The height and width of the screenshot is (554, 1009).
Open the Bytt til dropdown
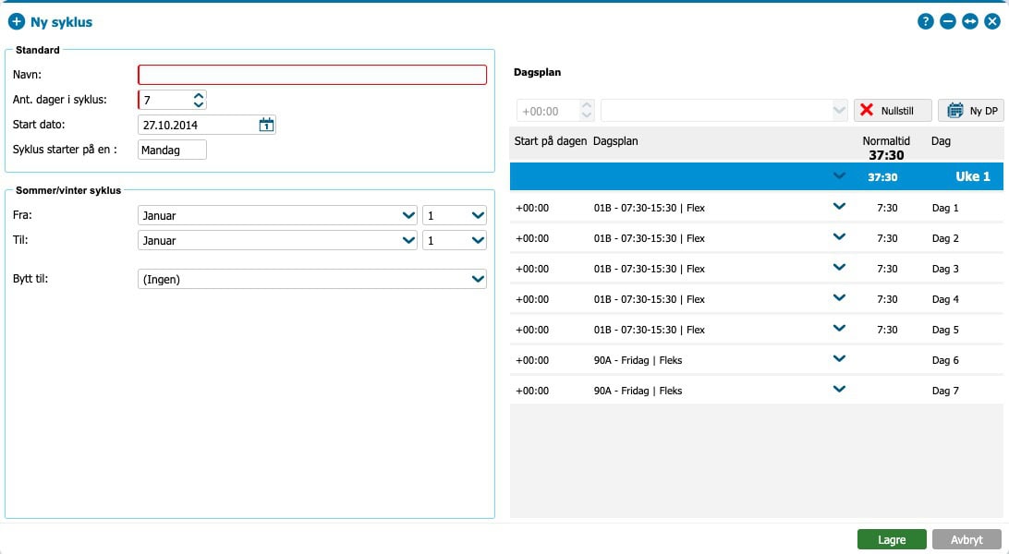312,279
